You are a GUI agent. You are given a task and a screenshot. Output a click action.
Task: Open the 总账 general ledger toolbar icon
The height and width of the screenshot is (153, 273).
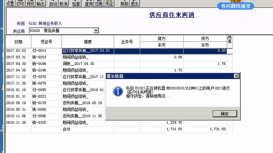[x=99, y=3]
